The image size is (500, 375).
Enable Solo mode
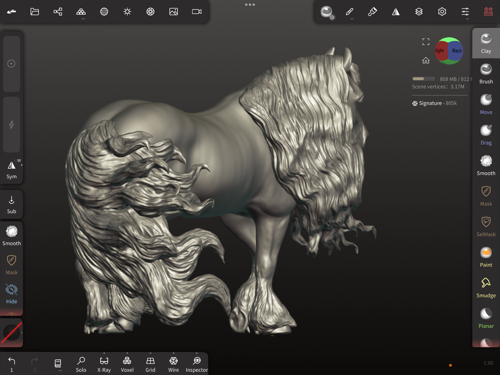pos(81,364)
